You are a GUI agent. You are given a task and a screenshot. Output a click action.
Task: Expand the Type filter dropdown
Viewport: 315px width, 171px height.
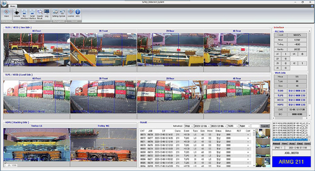[x=244, y=126]
